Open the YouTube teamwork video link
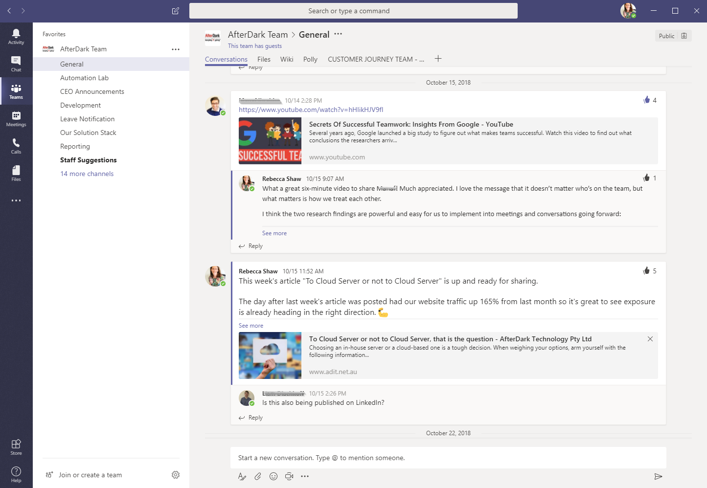The width and height of the screenshot is (707, 488). point(310,110)
